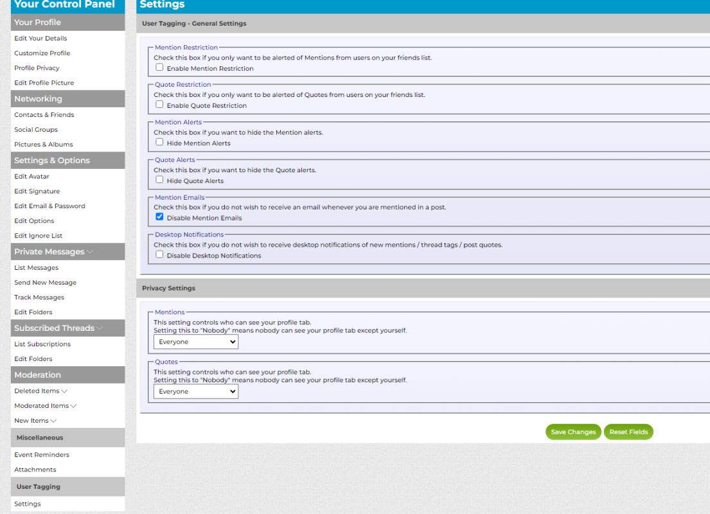Expand the Deleted Items menu
The height and width of the screenshot is (514, 710).
point(64,391)
